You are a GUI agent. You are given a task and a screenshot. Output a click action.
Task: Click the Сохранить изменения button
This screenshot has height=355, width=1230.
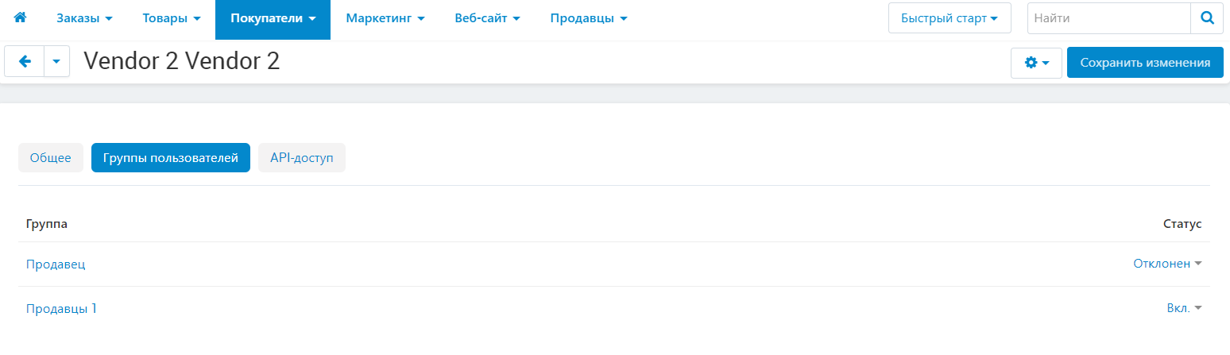click(x=1145, y=63)
